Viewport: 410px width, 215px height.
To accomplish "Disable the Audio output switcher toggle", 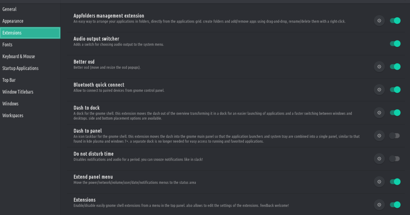I will 395,44.
